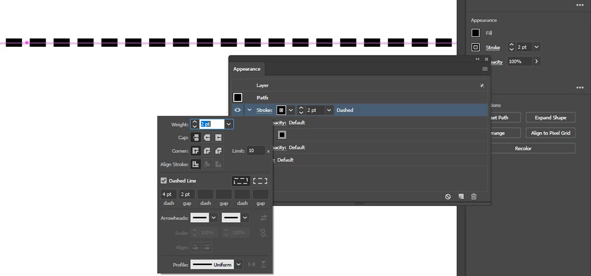
Task: Open more options dots above Appearance section
Action: point(579,5)
